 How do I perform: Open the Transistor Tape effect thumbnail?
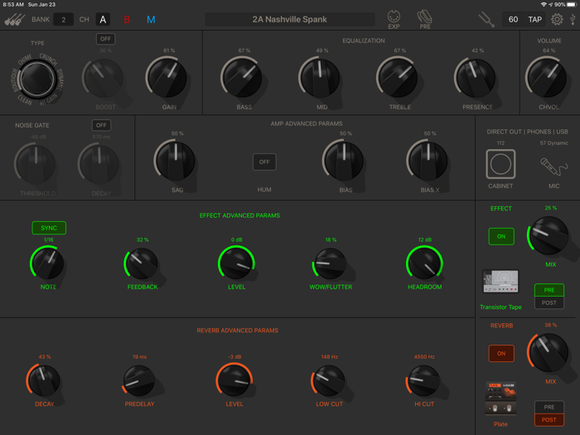pyautogui.click(x=500, y=281)
